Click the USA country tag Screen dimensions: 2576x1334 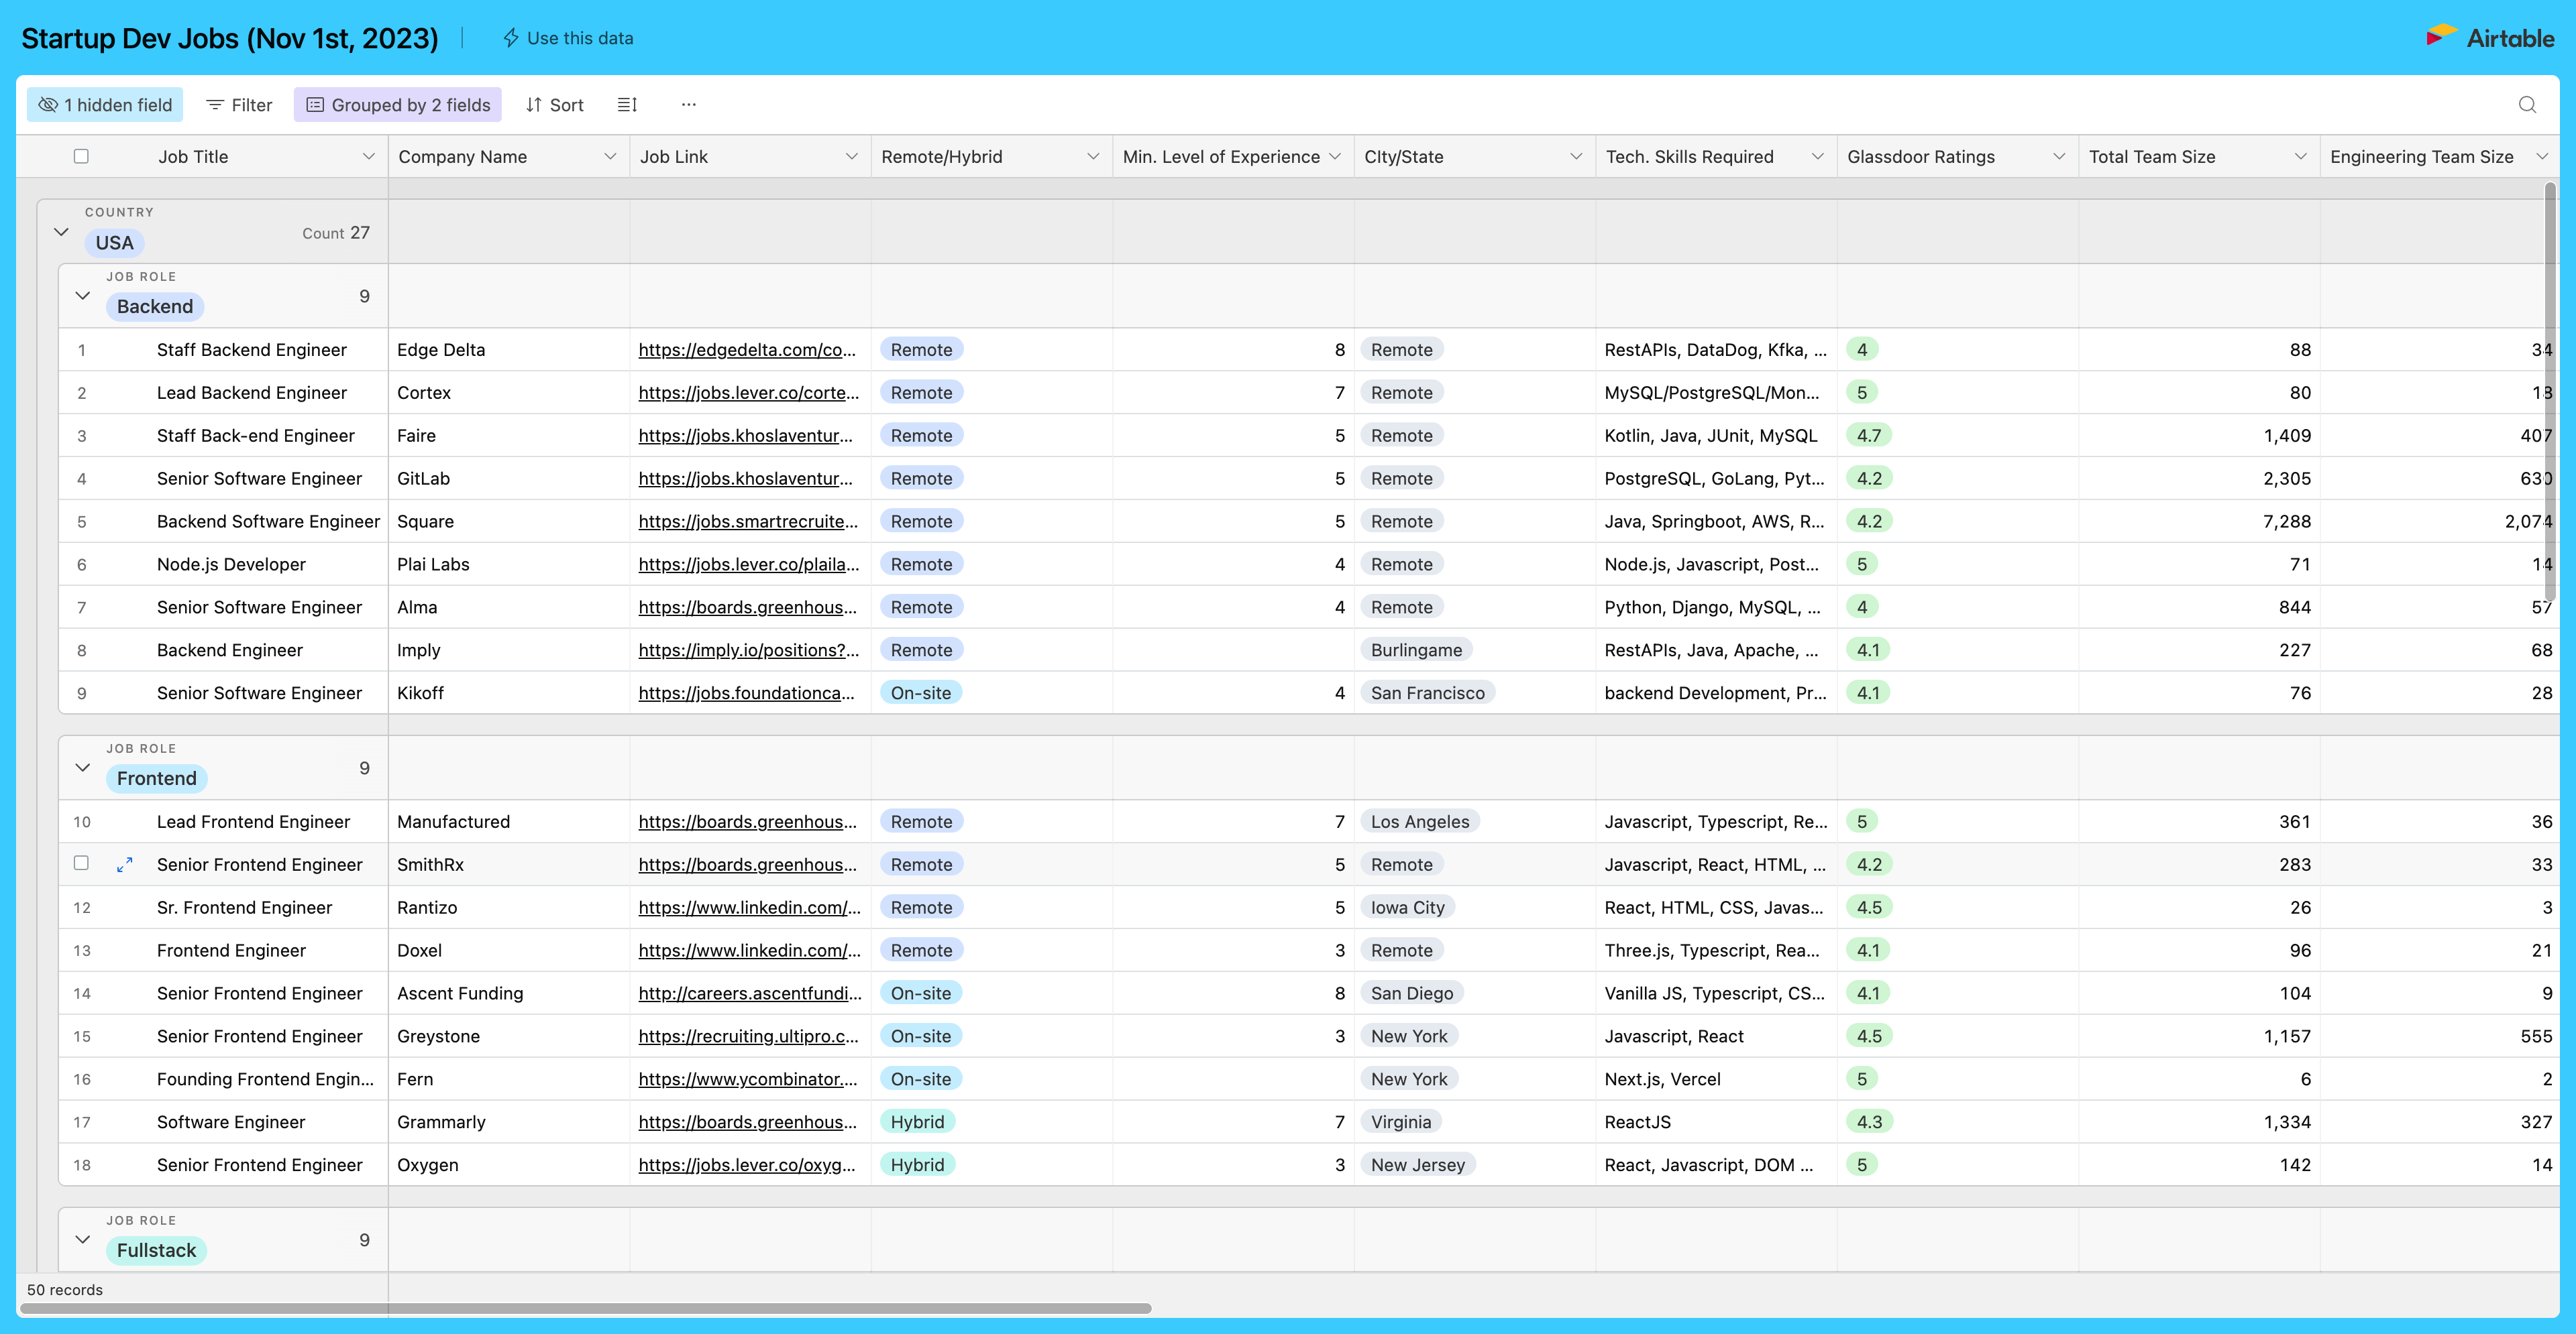(x=114, y=243)
